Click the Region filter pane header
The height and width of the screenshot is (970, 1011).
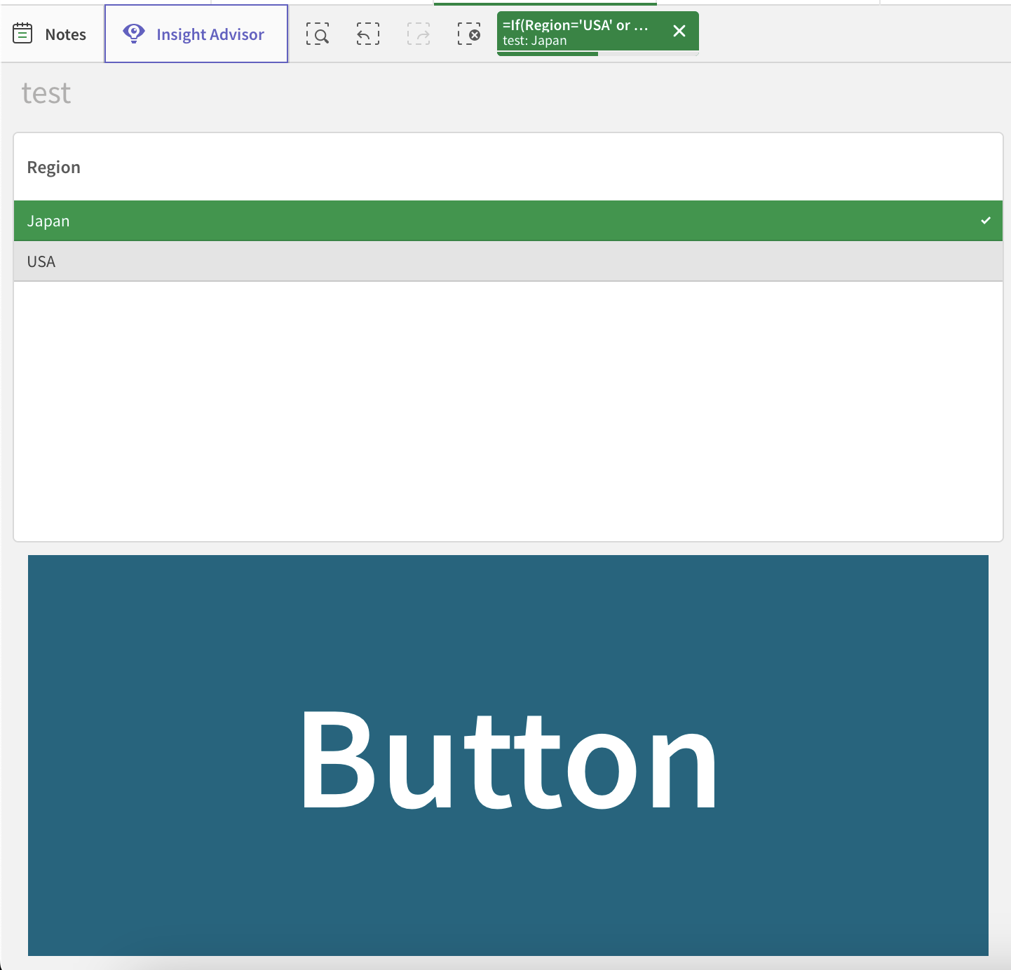(x=53, y=167)
